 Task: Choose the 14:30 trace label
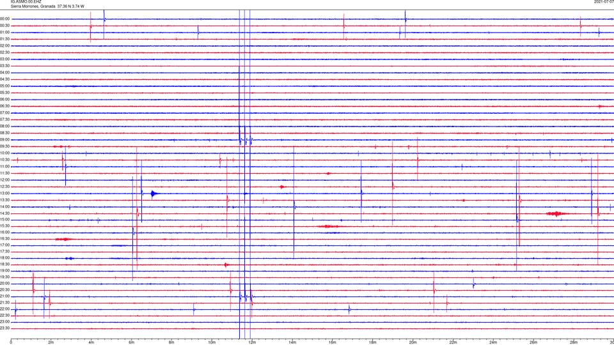tap(5, 213)
